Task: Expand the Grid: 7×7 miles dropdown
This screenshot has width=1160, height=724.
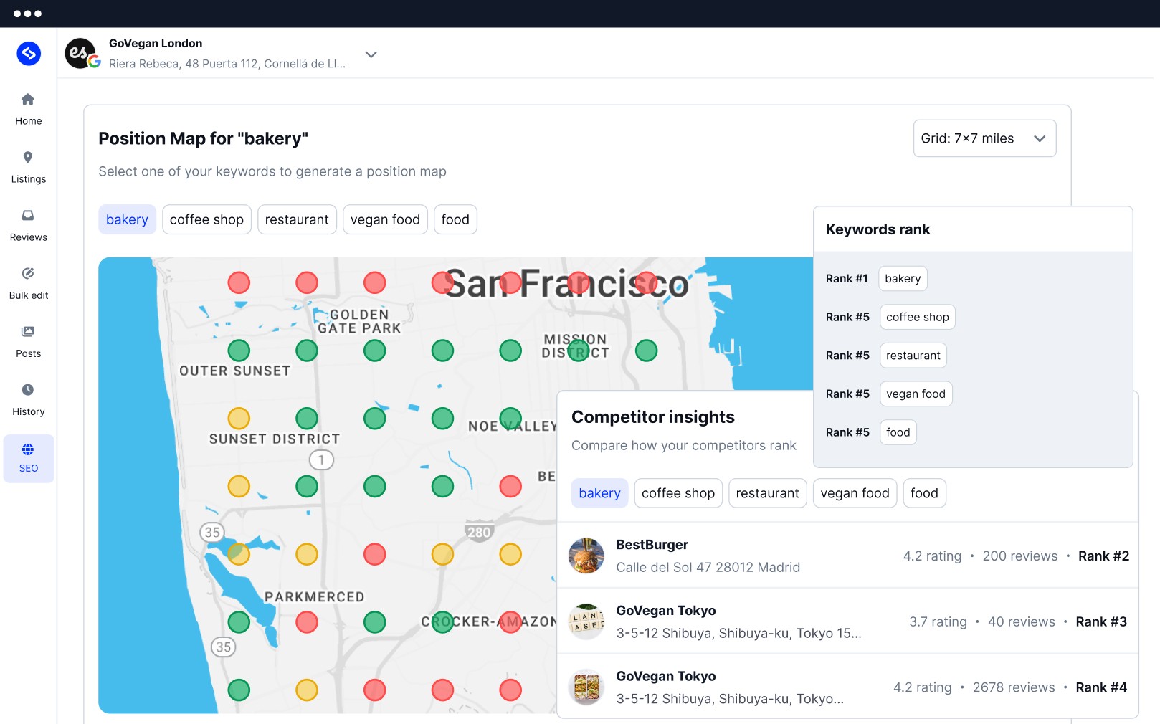Action: click(x=984, y=138)
